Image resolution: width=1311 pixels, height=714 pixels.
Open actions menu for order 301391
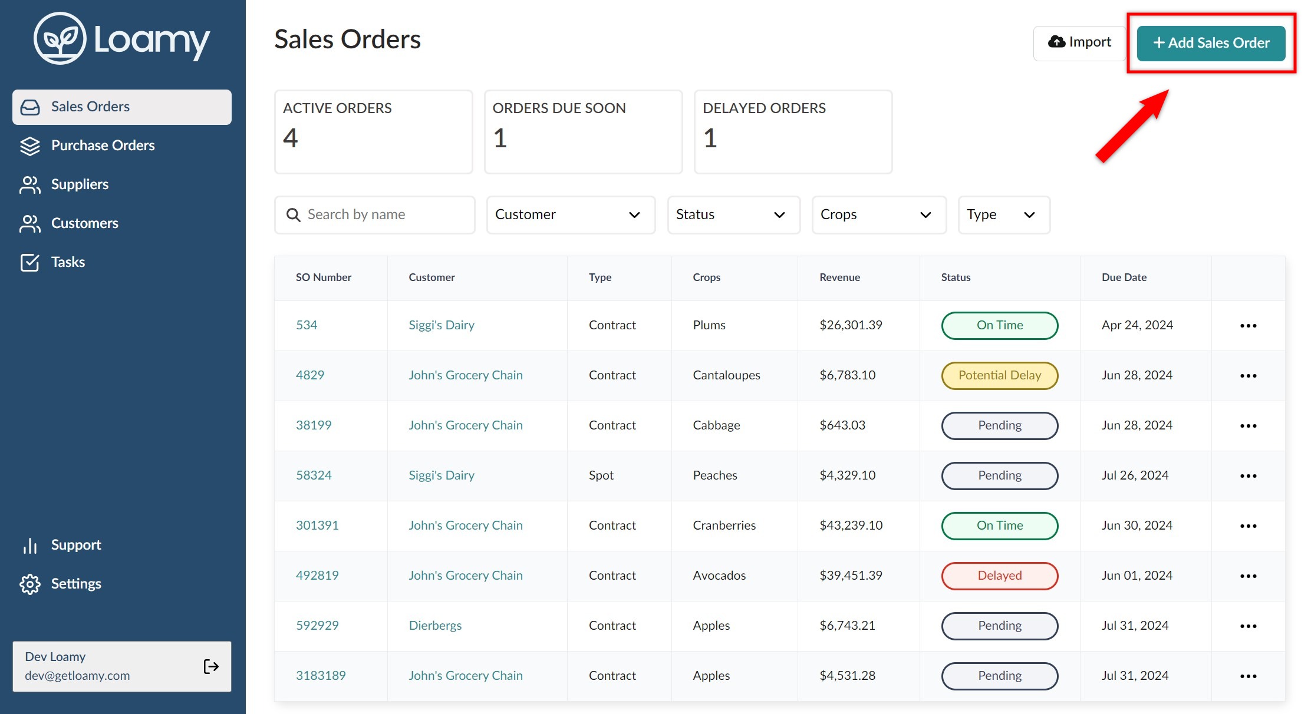point(1248,526)
